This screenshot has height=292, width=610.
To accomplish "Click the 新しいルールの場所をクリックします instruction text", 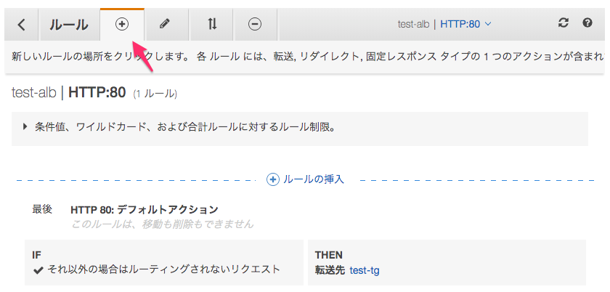I will click(102, 57).
